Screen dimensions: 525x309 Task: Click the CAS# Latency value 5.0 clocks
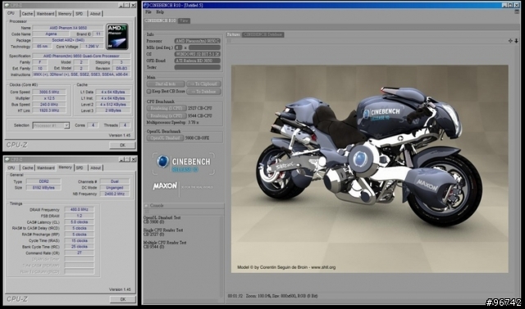(x=80, y=222)
